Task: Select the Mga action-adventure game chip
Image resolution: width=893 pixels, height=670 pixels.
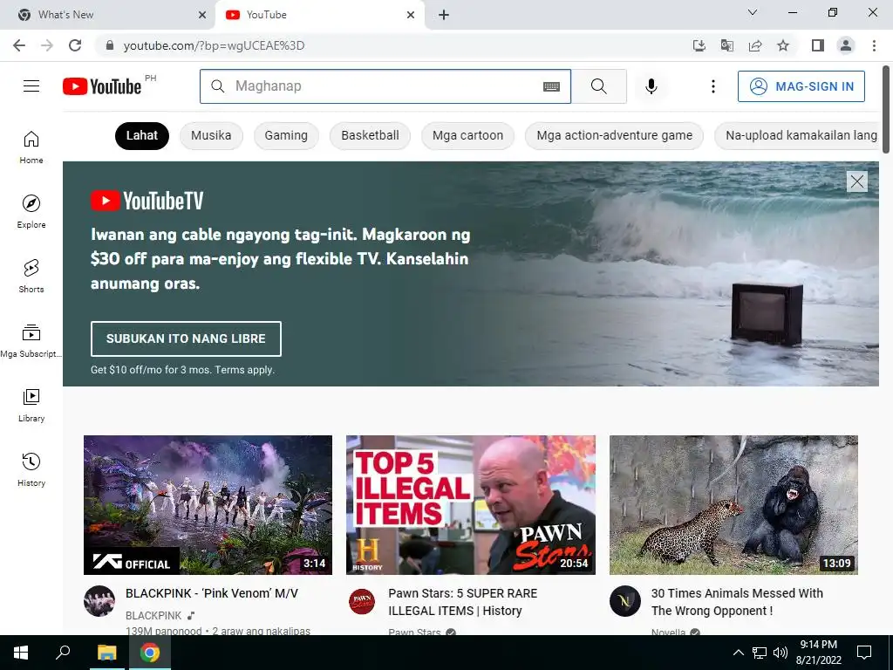Action: tap(615, 135)
